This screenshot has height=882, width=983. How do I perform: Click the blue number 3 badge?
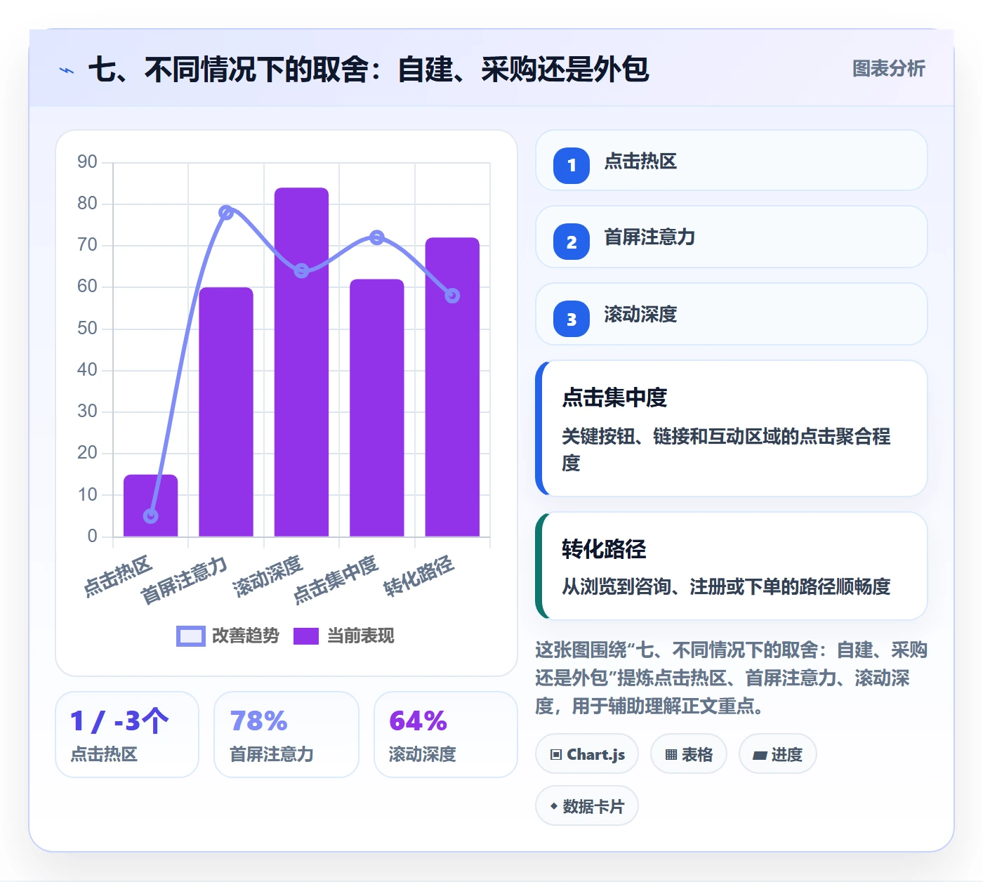click(x=572, y=319)
